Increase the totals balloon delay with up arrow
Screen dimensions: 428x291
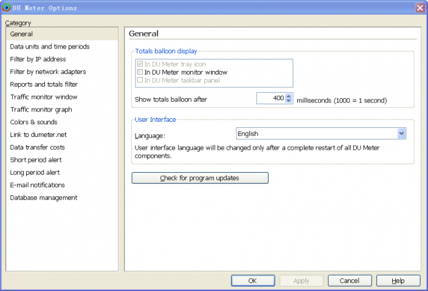(289, 96)
